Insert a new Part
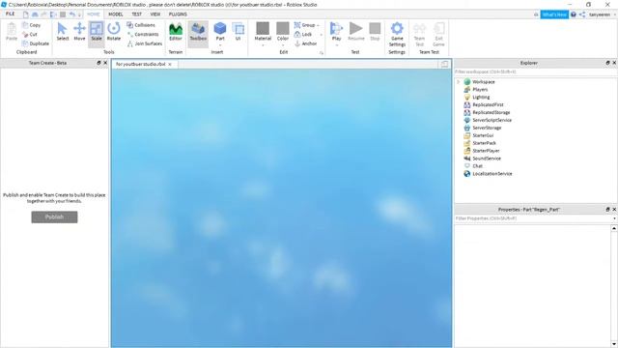The image size is (618, 348). 220,31
